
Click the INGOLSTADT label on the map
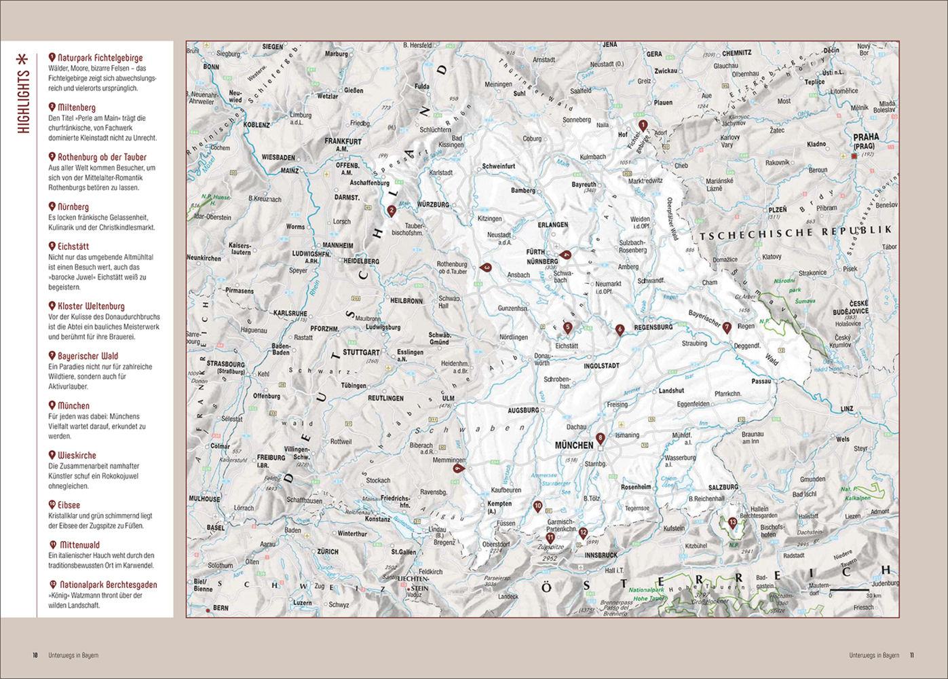pyautogui.click(x=601, y=365)
